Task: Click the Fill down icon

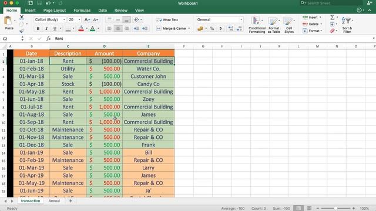Action: [x=332, y=24]
